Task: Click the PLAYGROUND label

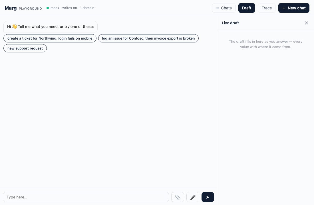Action: click(30, 9)
